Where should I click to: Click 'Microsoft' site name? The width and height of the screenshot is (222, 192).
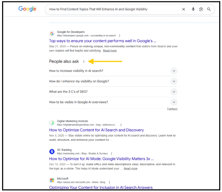[63, 178]
